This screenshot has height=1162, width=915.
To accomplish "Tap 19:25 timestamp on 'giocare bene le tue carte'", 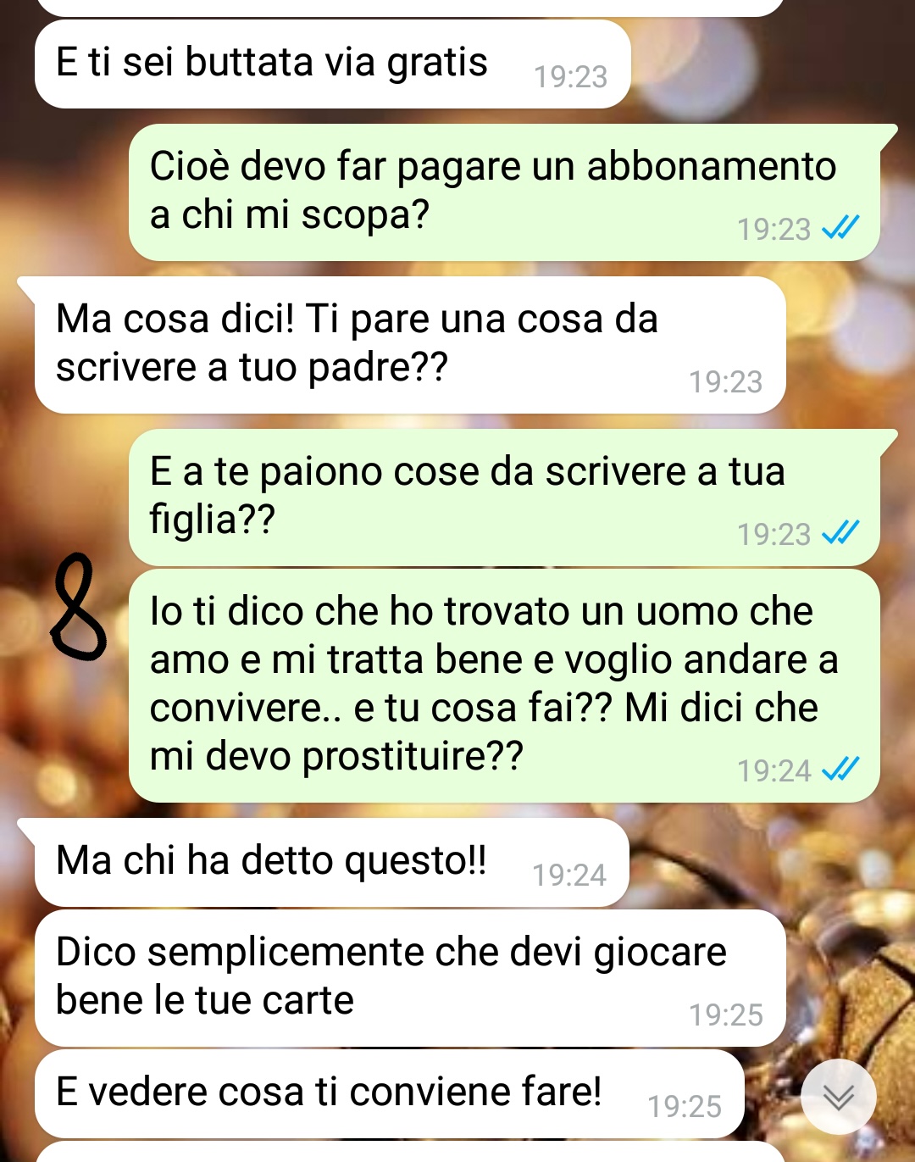I will tap(725, 1015).
